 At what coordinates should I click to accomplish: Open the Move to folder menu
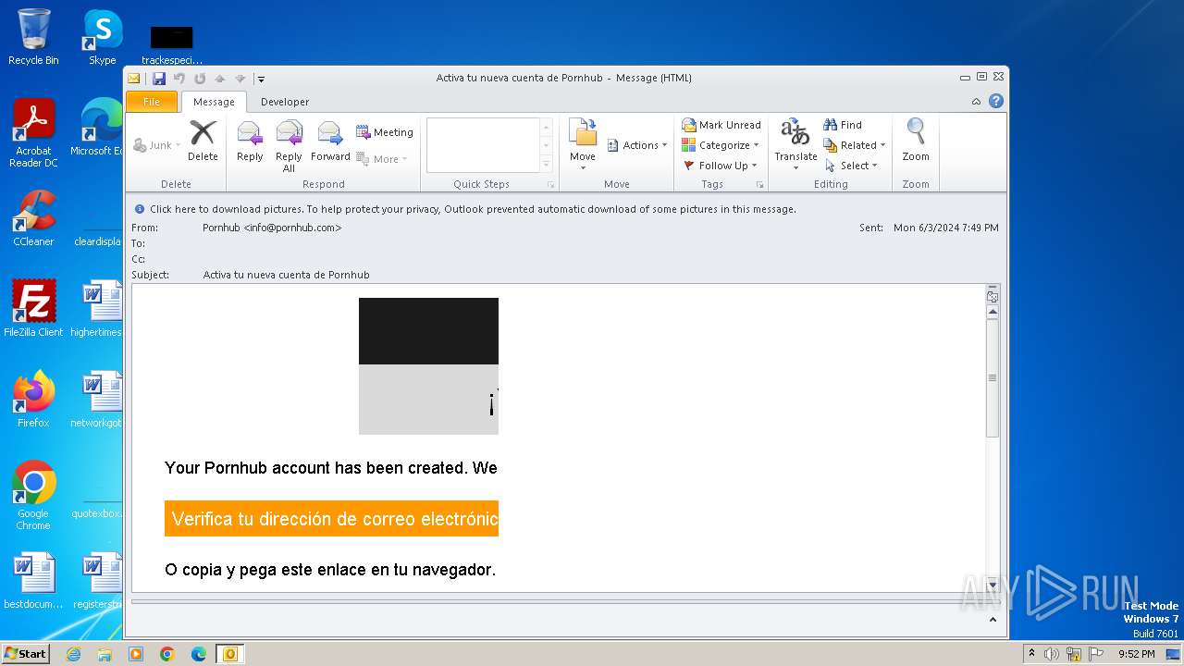pos(583,144)
